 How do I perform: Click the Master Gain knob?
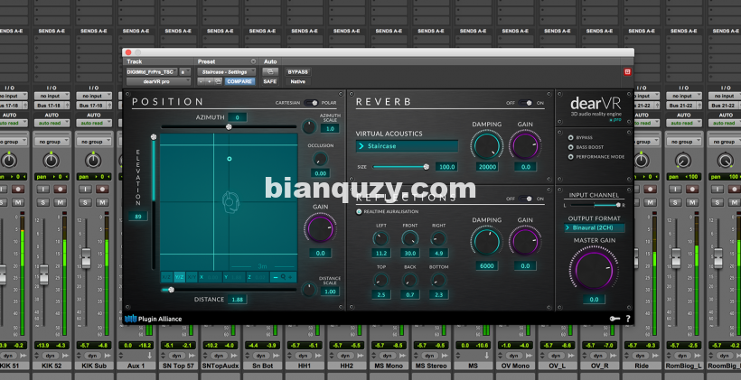click(x=594, y=270)
